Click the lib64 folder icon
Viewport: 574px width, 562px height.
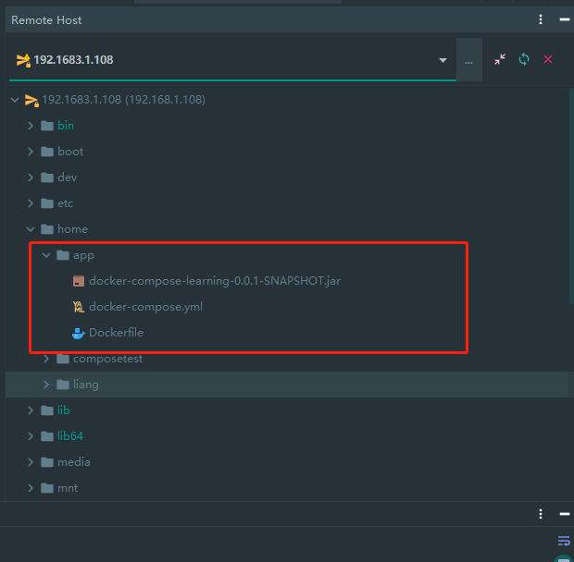click(46, 436)
